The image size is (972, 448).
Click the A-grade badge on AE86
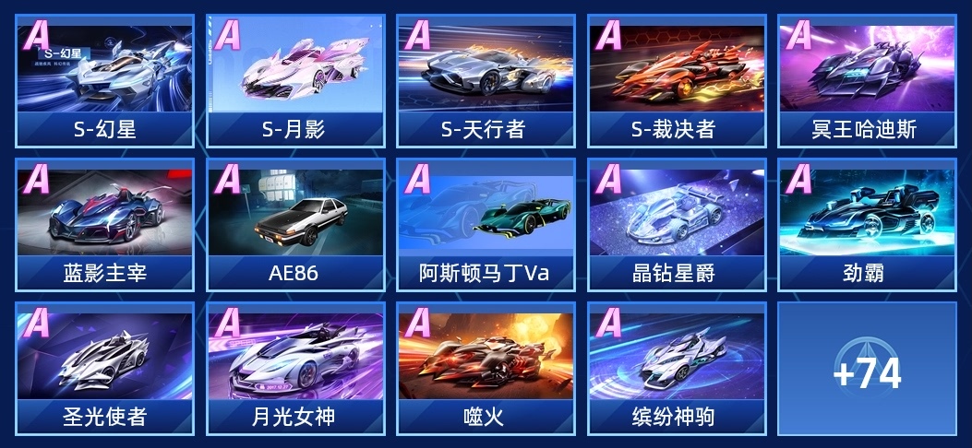coord(226,179)
